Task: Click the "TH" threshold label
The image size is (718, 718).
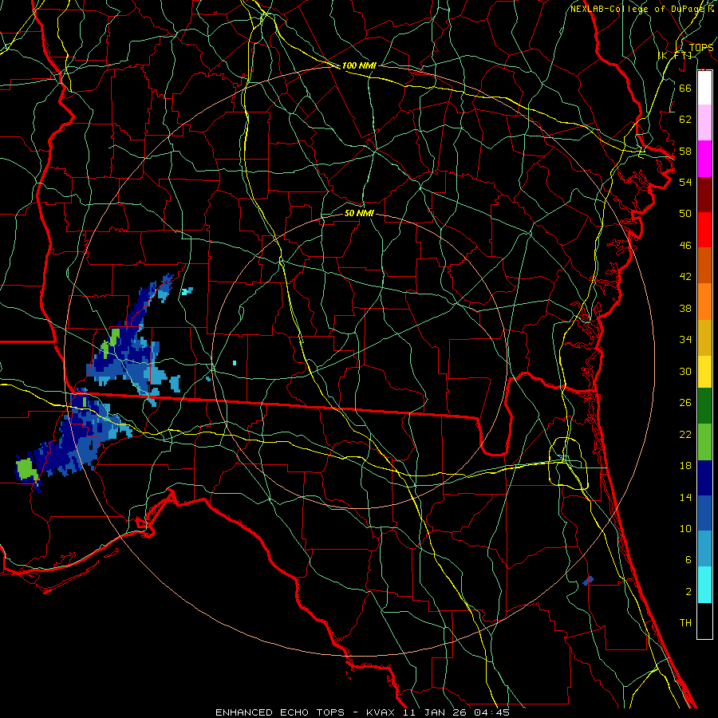Action: [x=685, y=623]
